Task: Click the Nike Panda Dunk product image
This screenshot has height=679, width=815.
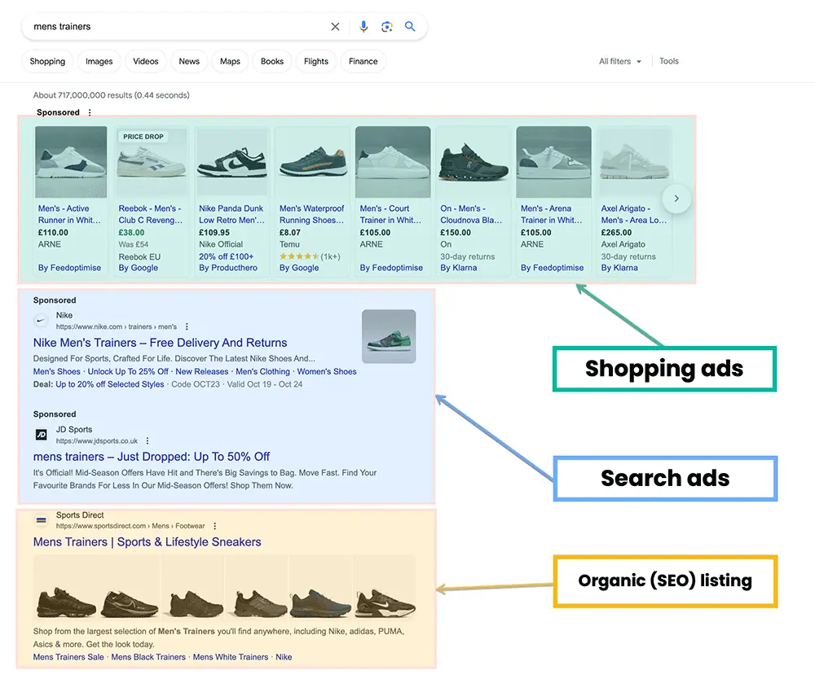Action: click(232, 161)
